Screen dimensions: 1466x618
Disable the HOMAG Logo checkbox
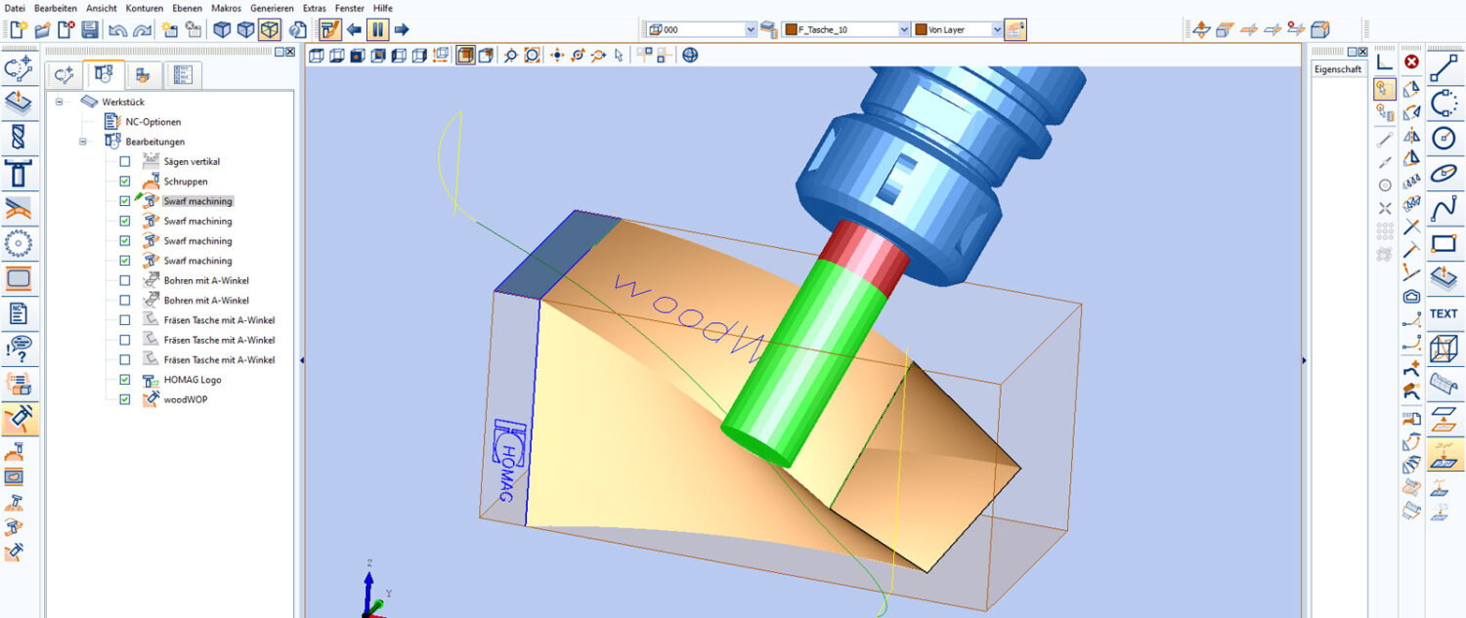[x=124, y=380]
